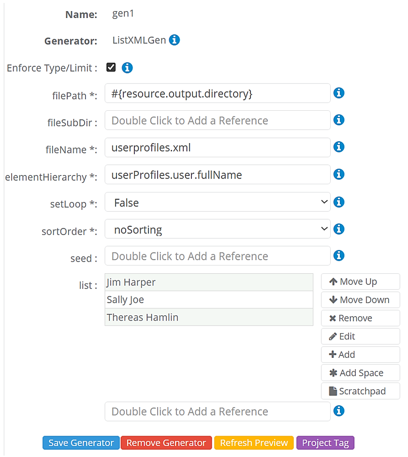This screenshot has width=408, height=457.
Task: Click the blue Save Generator button
Action: [81, 442]
